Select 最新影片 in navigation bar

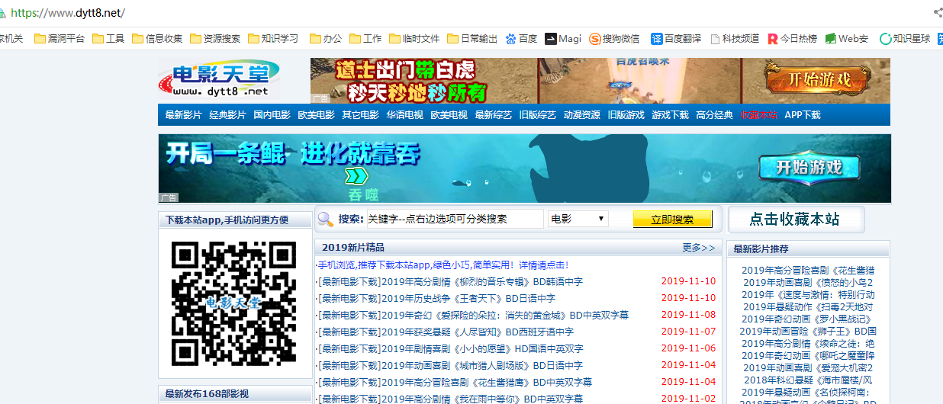tap(183, 115)
